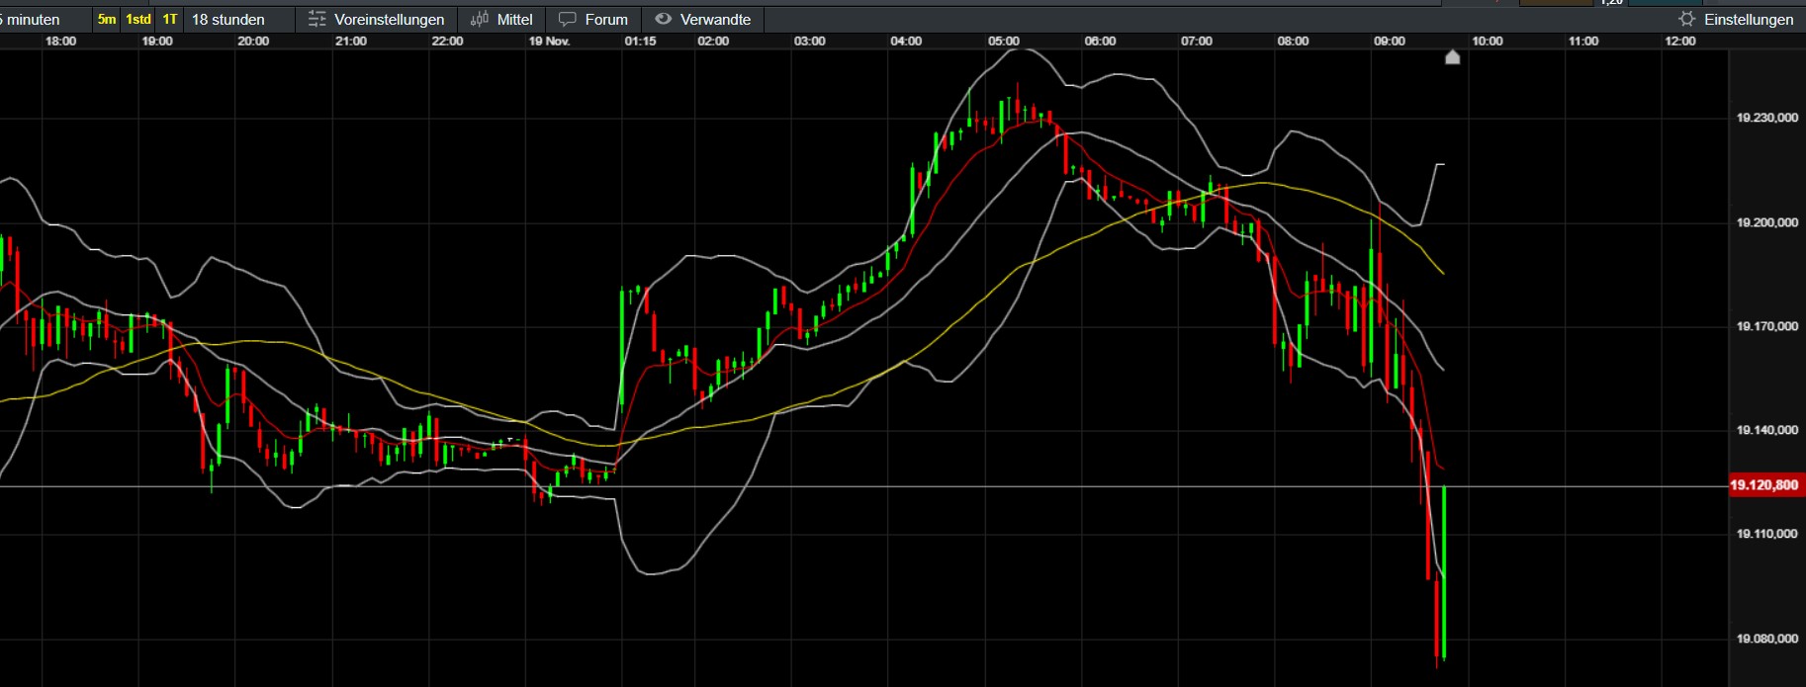Click the 19.080,000 price axis label
The height and width of the screenshot is (687, 1806).
(x=1767, y=639)
